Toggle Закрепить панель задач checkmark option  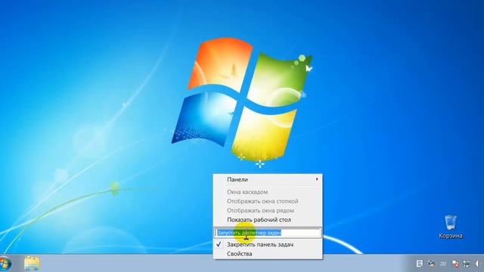(268, 244)
